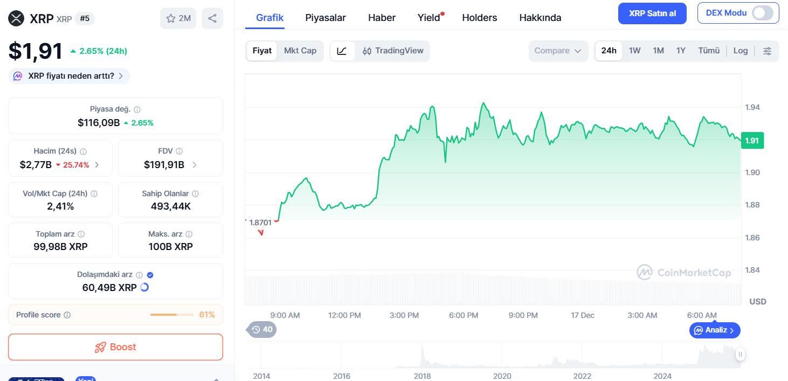Click the #5 rank badge

click(x=85, y=18)
